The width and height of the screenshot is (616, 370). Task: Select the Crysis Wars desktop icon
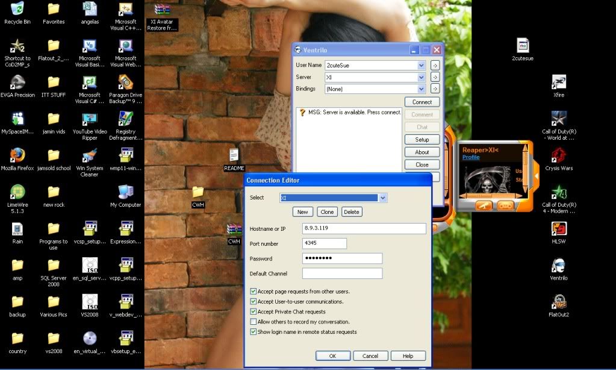pyautogui.click(x=559, y=159)
